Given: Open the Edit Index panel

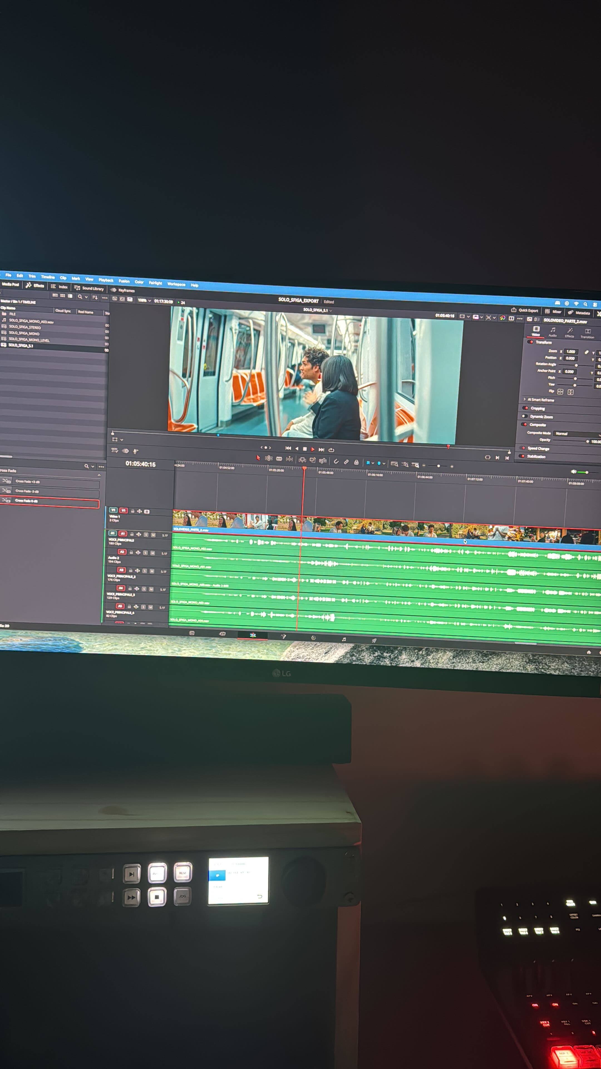Looking at the screenshot, I should point(59,287).
